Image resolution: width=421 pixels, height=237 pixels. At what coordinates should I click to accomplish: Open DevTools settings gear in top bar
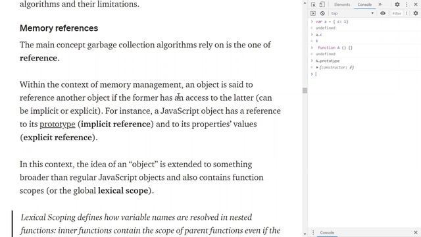397,5
